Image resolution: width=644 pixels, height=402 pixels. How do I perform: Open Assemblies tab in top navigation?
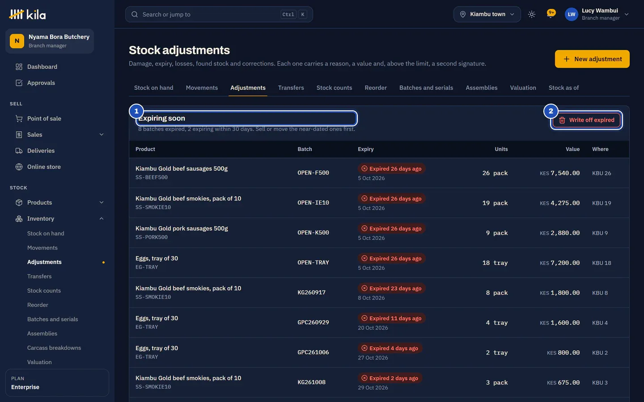point(482,88)
